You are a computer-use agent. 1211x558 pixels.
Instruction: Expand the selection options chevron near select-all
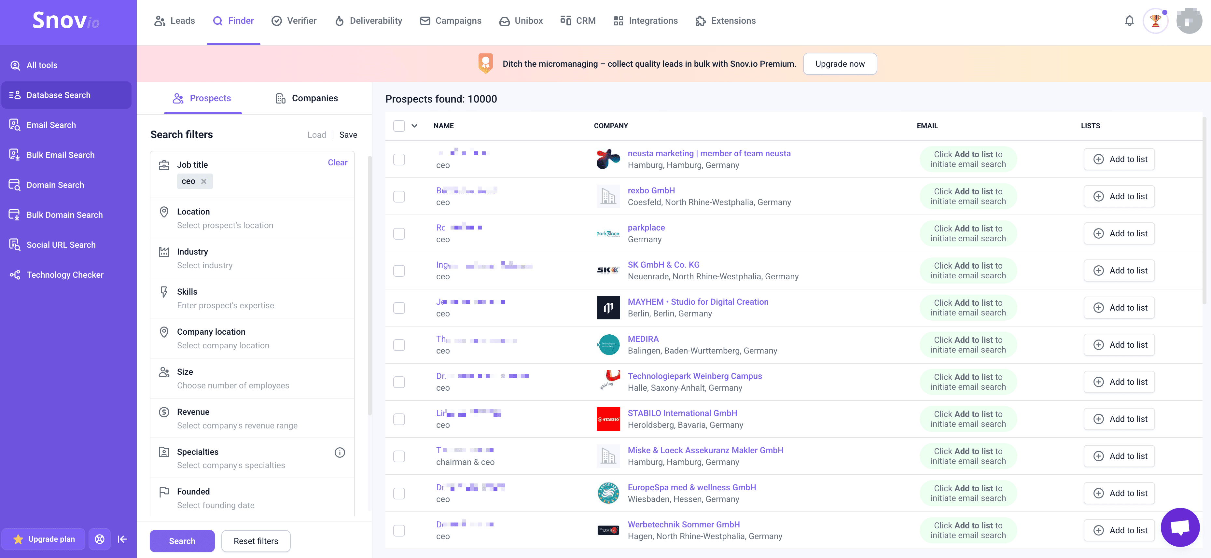[x=414, y=126]
